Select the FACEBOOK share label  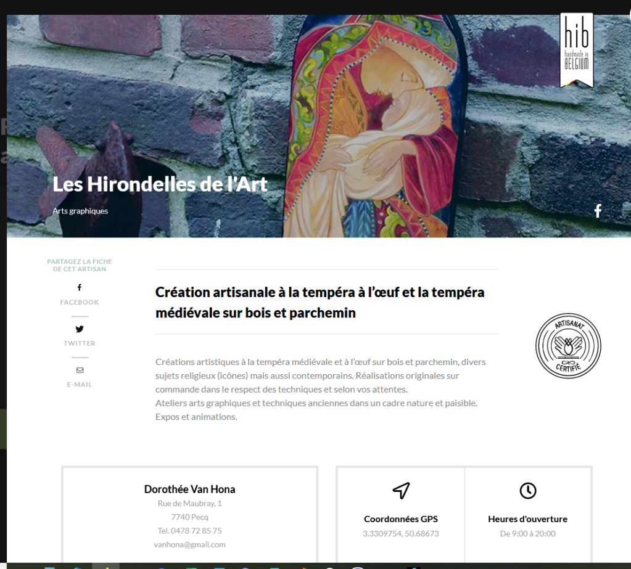(80, 302)
